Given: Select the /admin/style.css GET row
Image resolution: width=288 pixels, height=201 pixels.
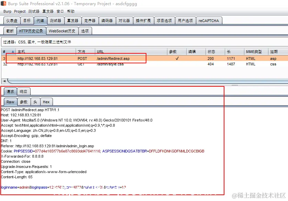Looking at the screenshot, I should coord(145,64).
